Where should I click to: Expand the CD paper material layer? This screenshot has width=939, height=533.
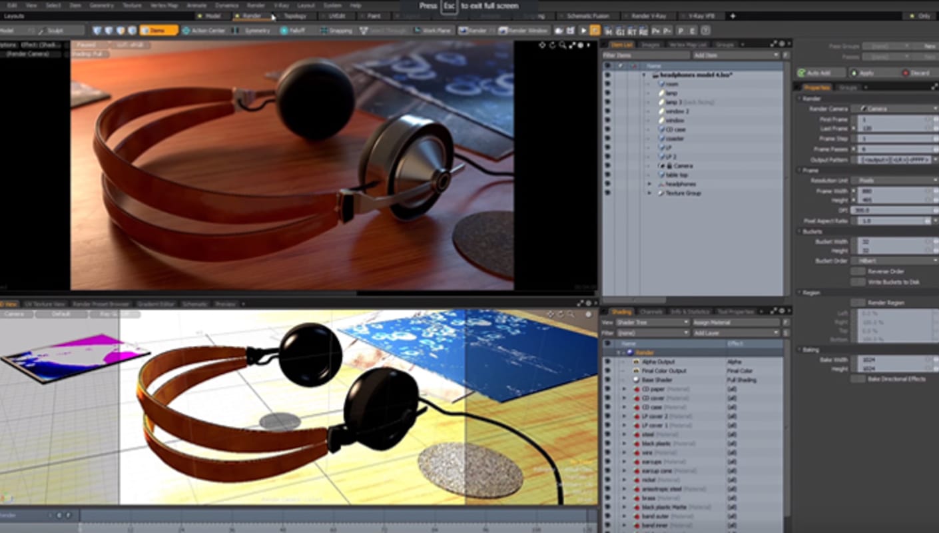click(624, 389)
